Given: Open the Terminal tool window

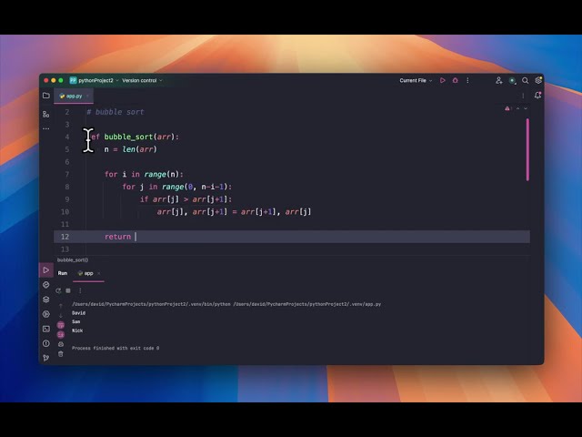Looking at the screenshot, I should click(46, 329).
